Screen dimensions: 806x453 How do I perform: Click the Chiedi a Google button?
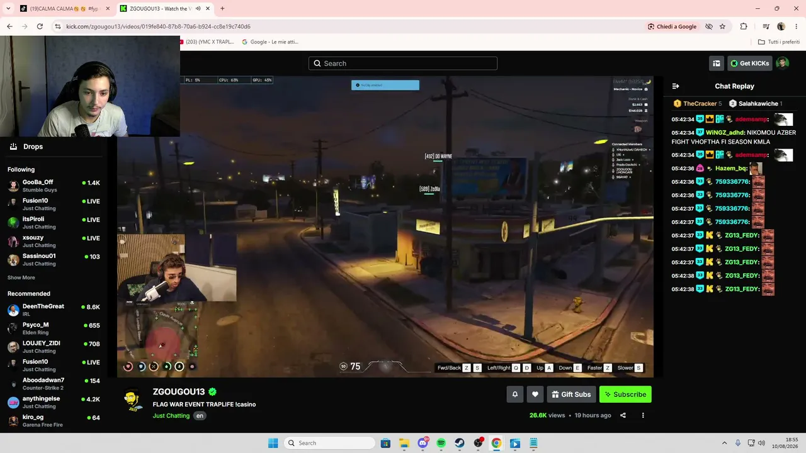(673, 26)
